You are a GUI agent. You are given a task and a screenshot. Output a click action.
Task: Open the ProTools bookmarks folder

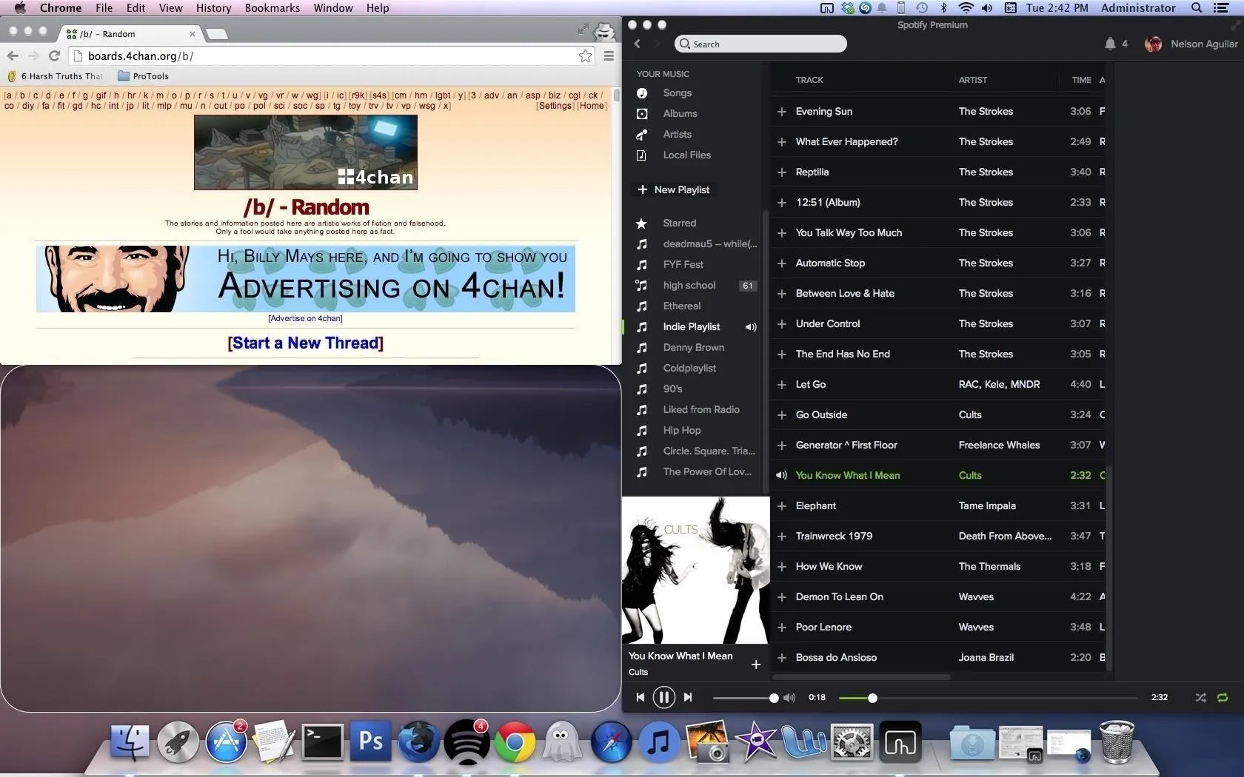coord(143,75)
